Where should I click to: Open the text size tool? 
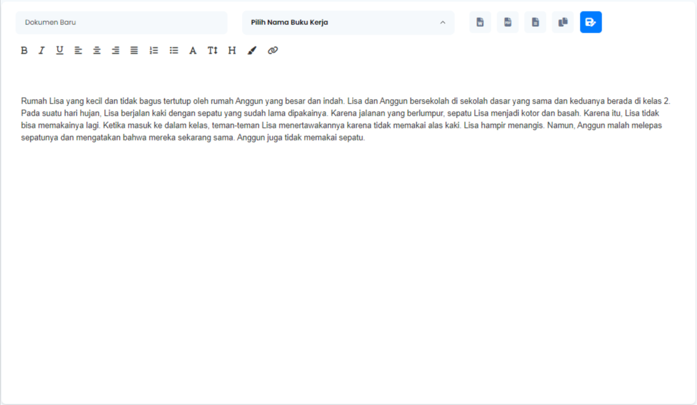tap(212, 50)
